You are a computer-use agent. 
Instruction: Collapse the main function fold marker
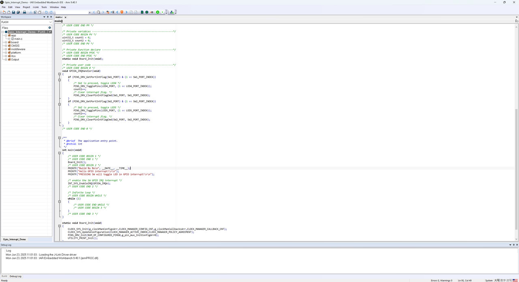point(60,153)
